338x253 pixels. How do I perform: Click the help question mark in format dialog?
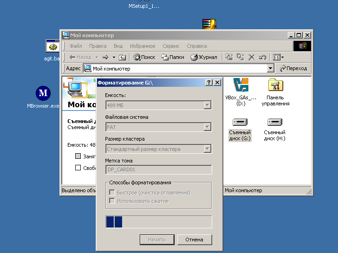(208, 83)
